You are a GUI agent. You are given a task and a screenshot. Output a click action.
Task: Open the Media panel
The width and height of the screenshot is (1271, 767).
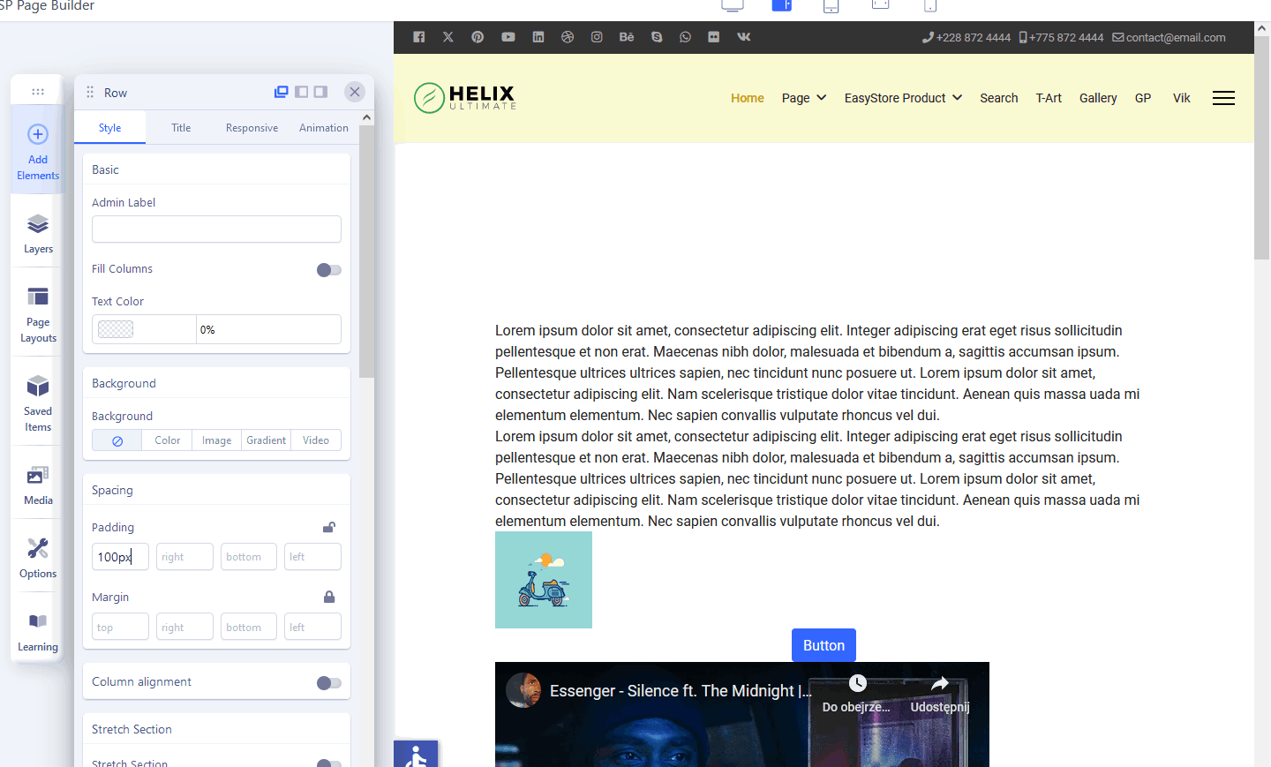click(37, 484)
